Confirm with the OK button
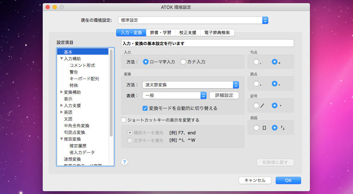 point(288,180)
